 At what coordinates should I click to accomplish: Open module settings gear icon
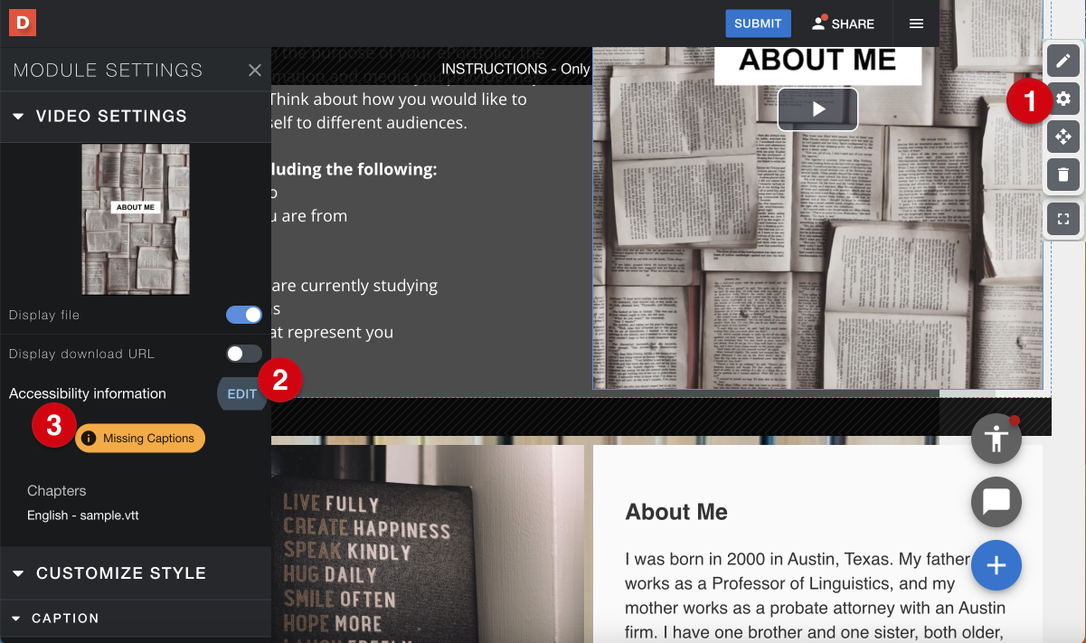coord(1063,99)
